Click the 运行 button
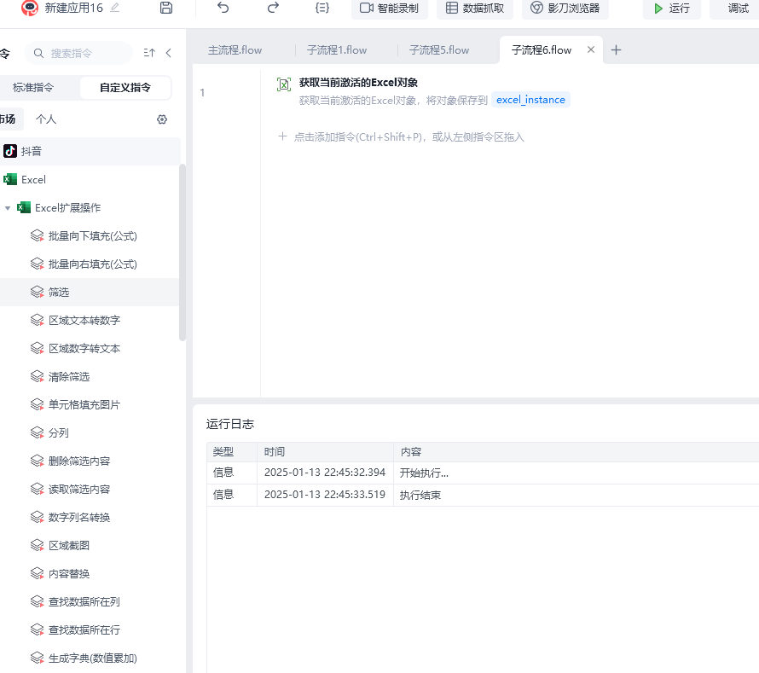759x673 pixels. tap(671, 9)
